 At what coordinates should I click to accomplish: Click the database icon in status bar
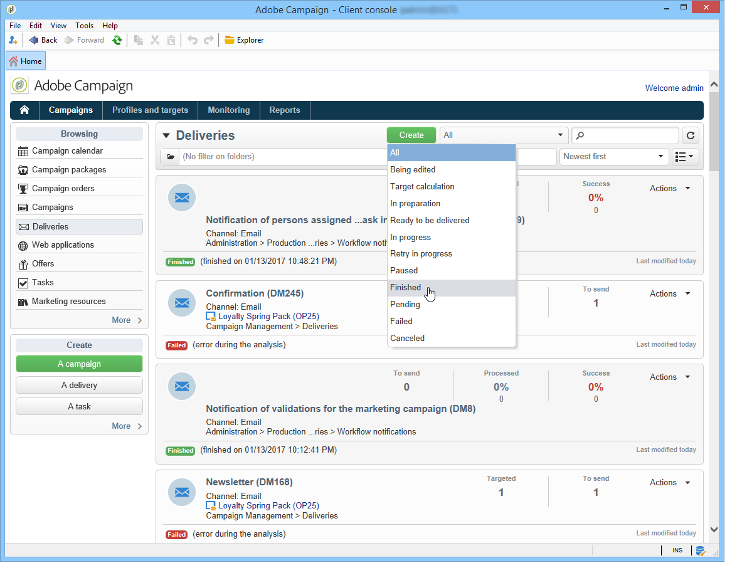point(701,550)
